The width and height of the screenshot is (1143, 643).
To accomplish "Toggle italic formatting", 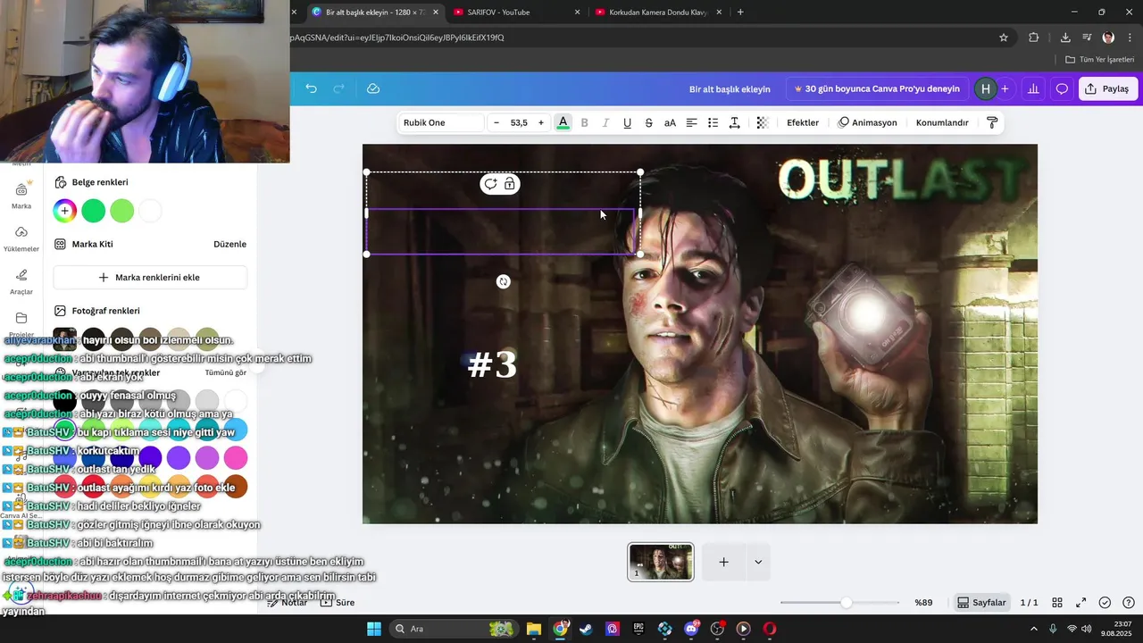I will (x=605, y=122).
